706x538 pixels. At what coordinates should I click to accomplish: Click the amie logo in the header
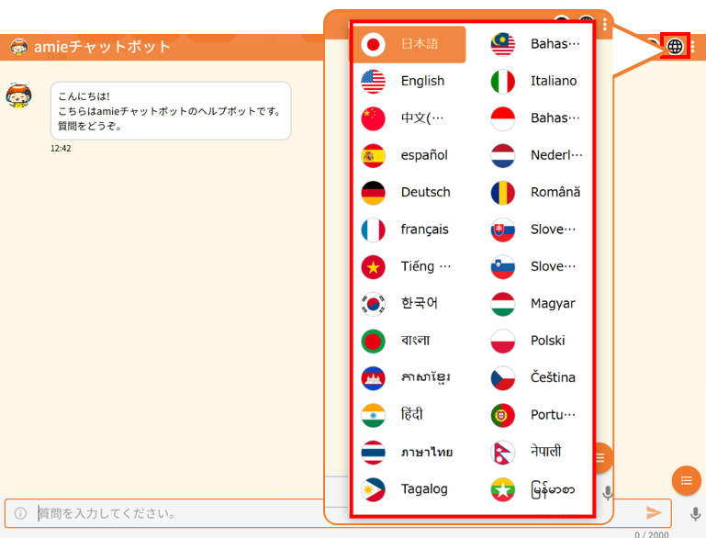[x=18, y=47]
